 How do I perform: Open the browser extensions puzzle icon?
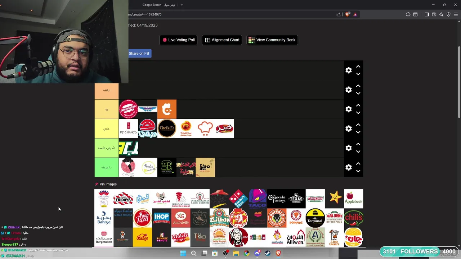coord(408,14)
